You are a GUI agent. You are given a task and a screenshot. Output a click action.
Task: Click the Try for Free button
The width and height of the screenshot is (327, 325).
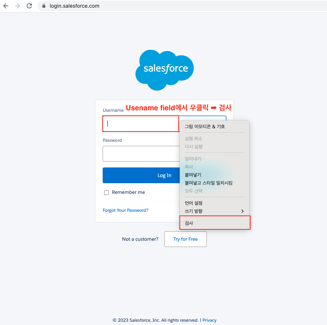186,239
